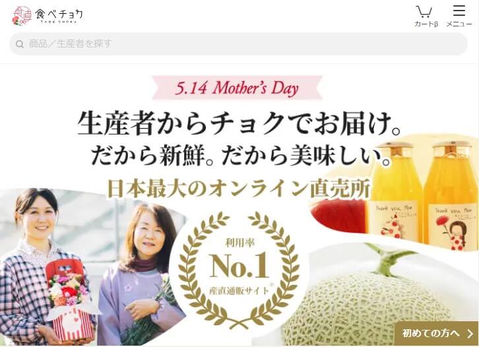Click the 日本最大のオンライン直売所 gold text
This screenshot has height=347, width=479.
click(239, 189)
